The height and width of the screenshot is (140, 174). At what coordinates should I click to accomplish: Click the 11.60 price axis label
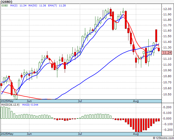click(167, 31)
